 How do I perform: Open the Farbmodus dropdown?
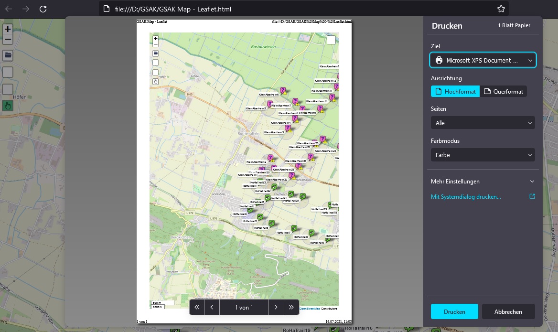[x=483, y=155]
